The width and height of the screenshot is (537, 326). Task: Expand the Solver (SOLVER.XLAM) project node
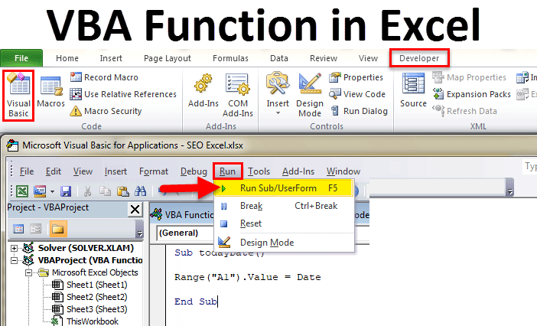pyautogui.click(x=15, y=248)
